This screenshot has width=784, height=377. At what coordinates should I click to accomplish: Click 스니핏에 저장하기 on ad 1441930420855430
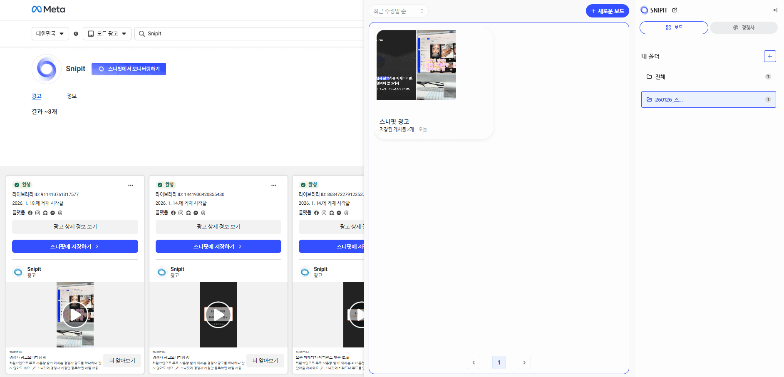(218, 246)
